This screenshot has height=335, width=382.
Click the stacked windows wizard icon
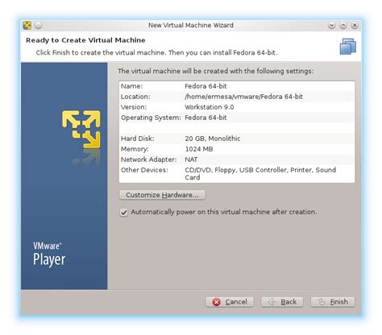tap(347, 47)
